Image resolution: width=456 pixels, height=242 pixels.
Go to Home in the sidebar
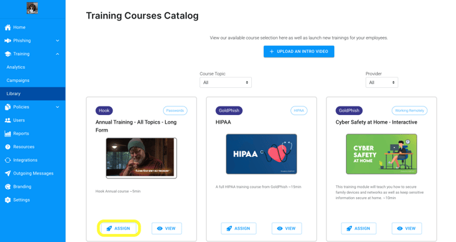pyautogui.click(x=19, y=27)
